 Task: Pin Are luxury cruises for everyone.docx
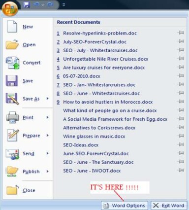[x=181, y=67]
